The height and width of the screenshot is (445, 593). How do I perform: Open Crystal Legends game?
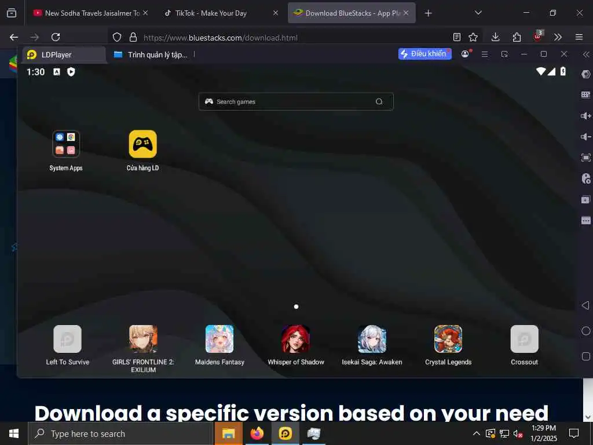[448, 339]
